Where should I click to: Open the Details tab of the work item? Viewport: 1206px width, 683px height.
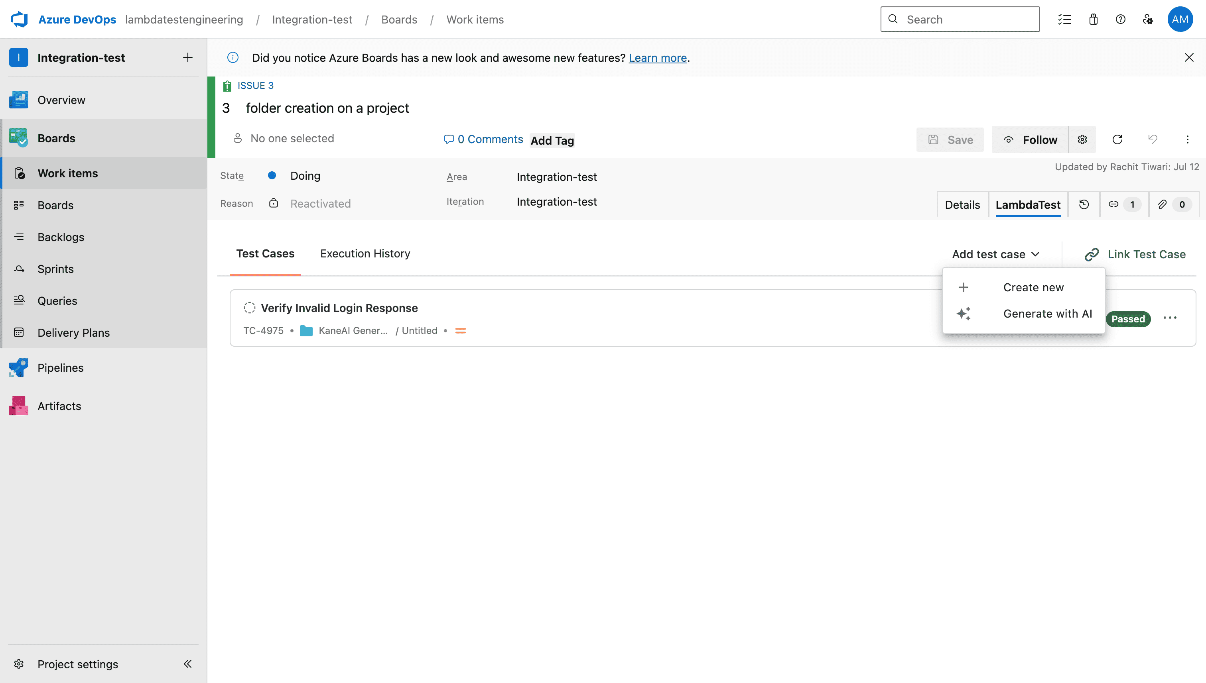pyautogui.click(x=962, y=204)
